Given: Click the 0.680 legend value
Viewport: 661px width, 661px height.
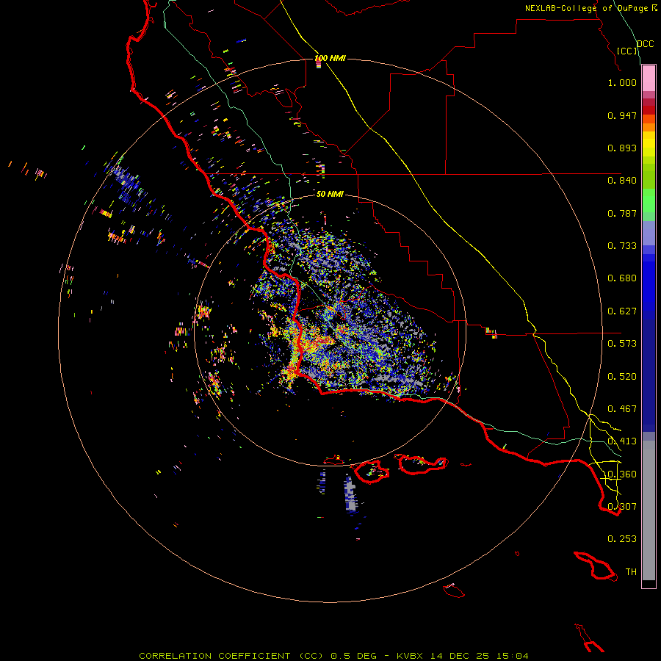Looking at the screenshot, I should tap(622, 278).
